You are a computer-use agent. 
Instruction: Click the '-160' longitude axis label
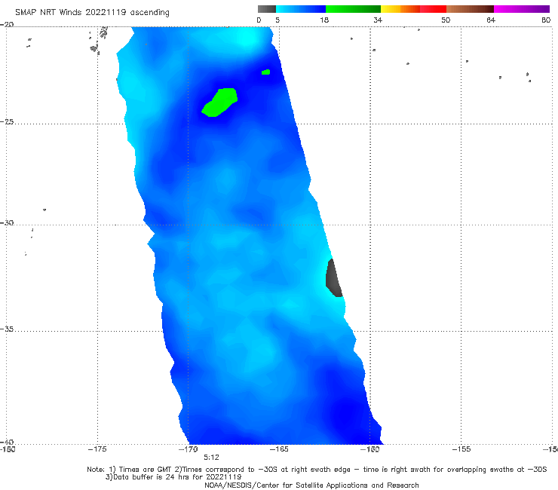pyautogui.click(x=370, y=449)
